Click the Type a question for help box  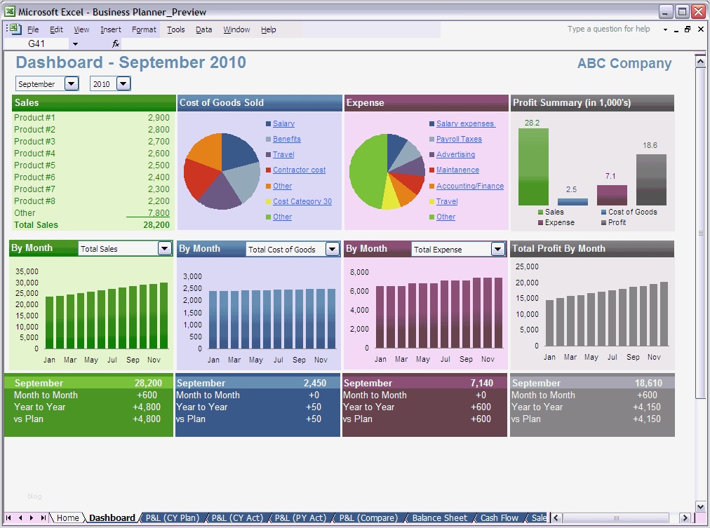(608, 29)
